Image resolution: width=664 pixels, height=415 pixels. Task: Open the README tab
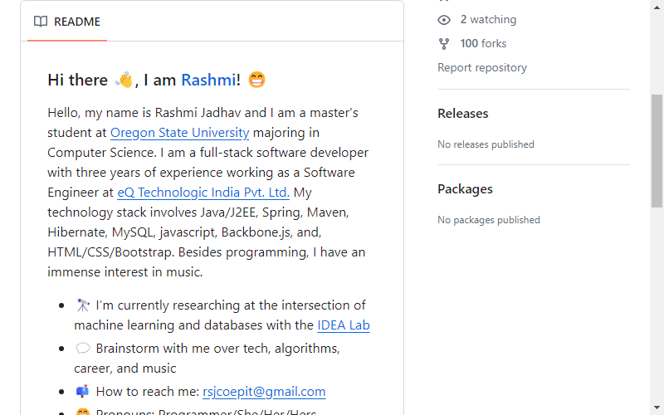click(67, 22)
